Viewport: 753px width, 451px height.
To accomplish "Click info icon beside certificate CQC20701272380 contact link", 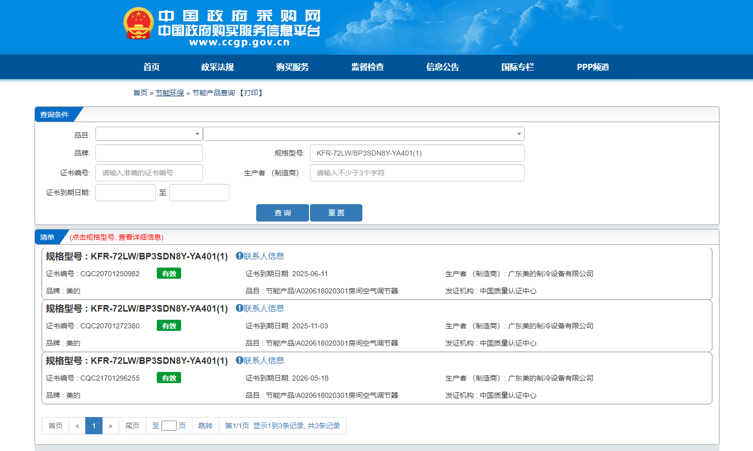I will click(239, 308).
